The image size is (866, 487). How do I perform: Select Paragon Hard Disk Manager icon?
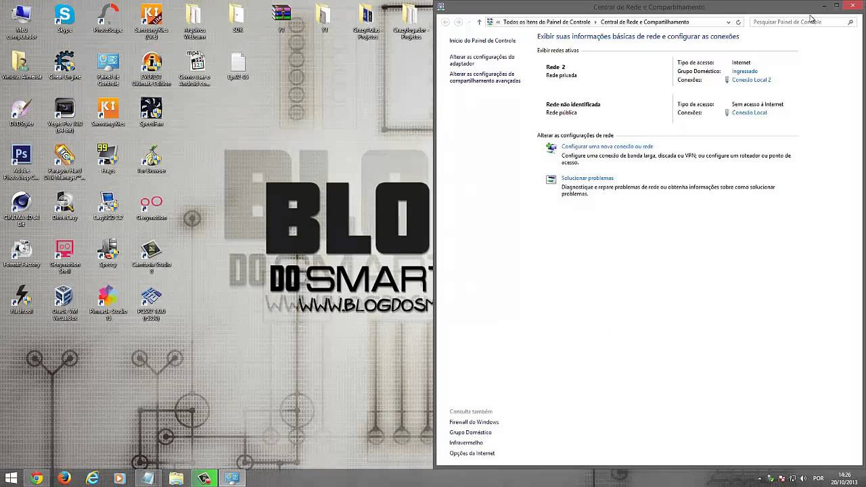click(64, 162)
